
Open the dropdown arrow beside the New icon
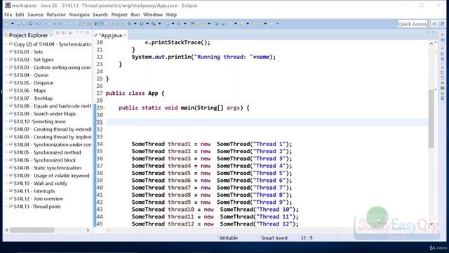13,24
